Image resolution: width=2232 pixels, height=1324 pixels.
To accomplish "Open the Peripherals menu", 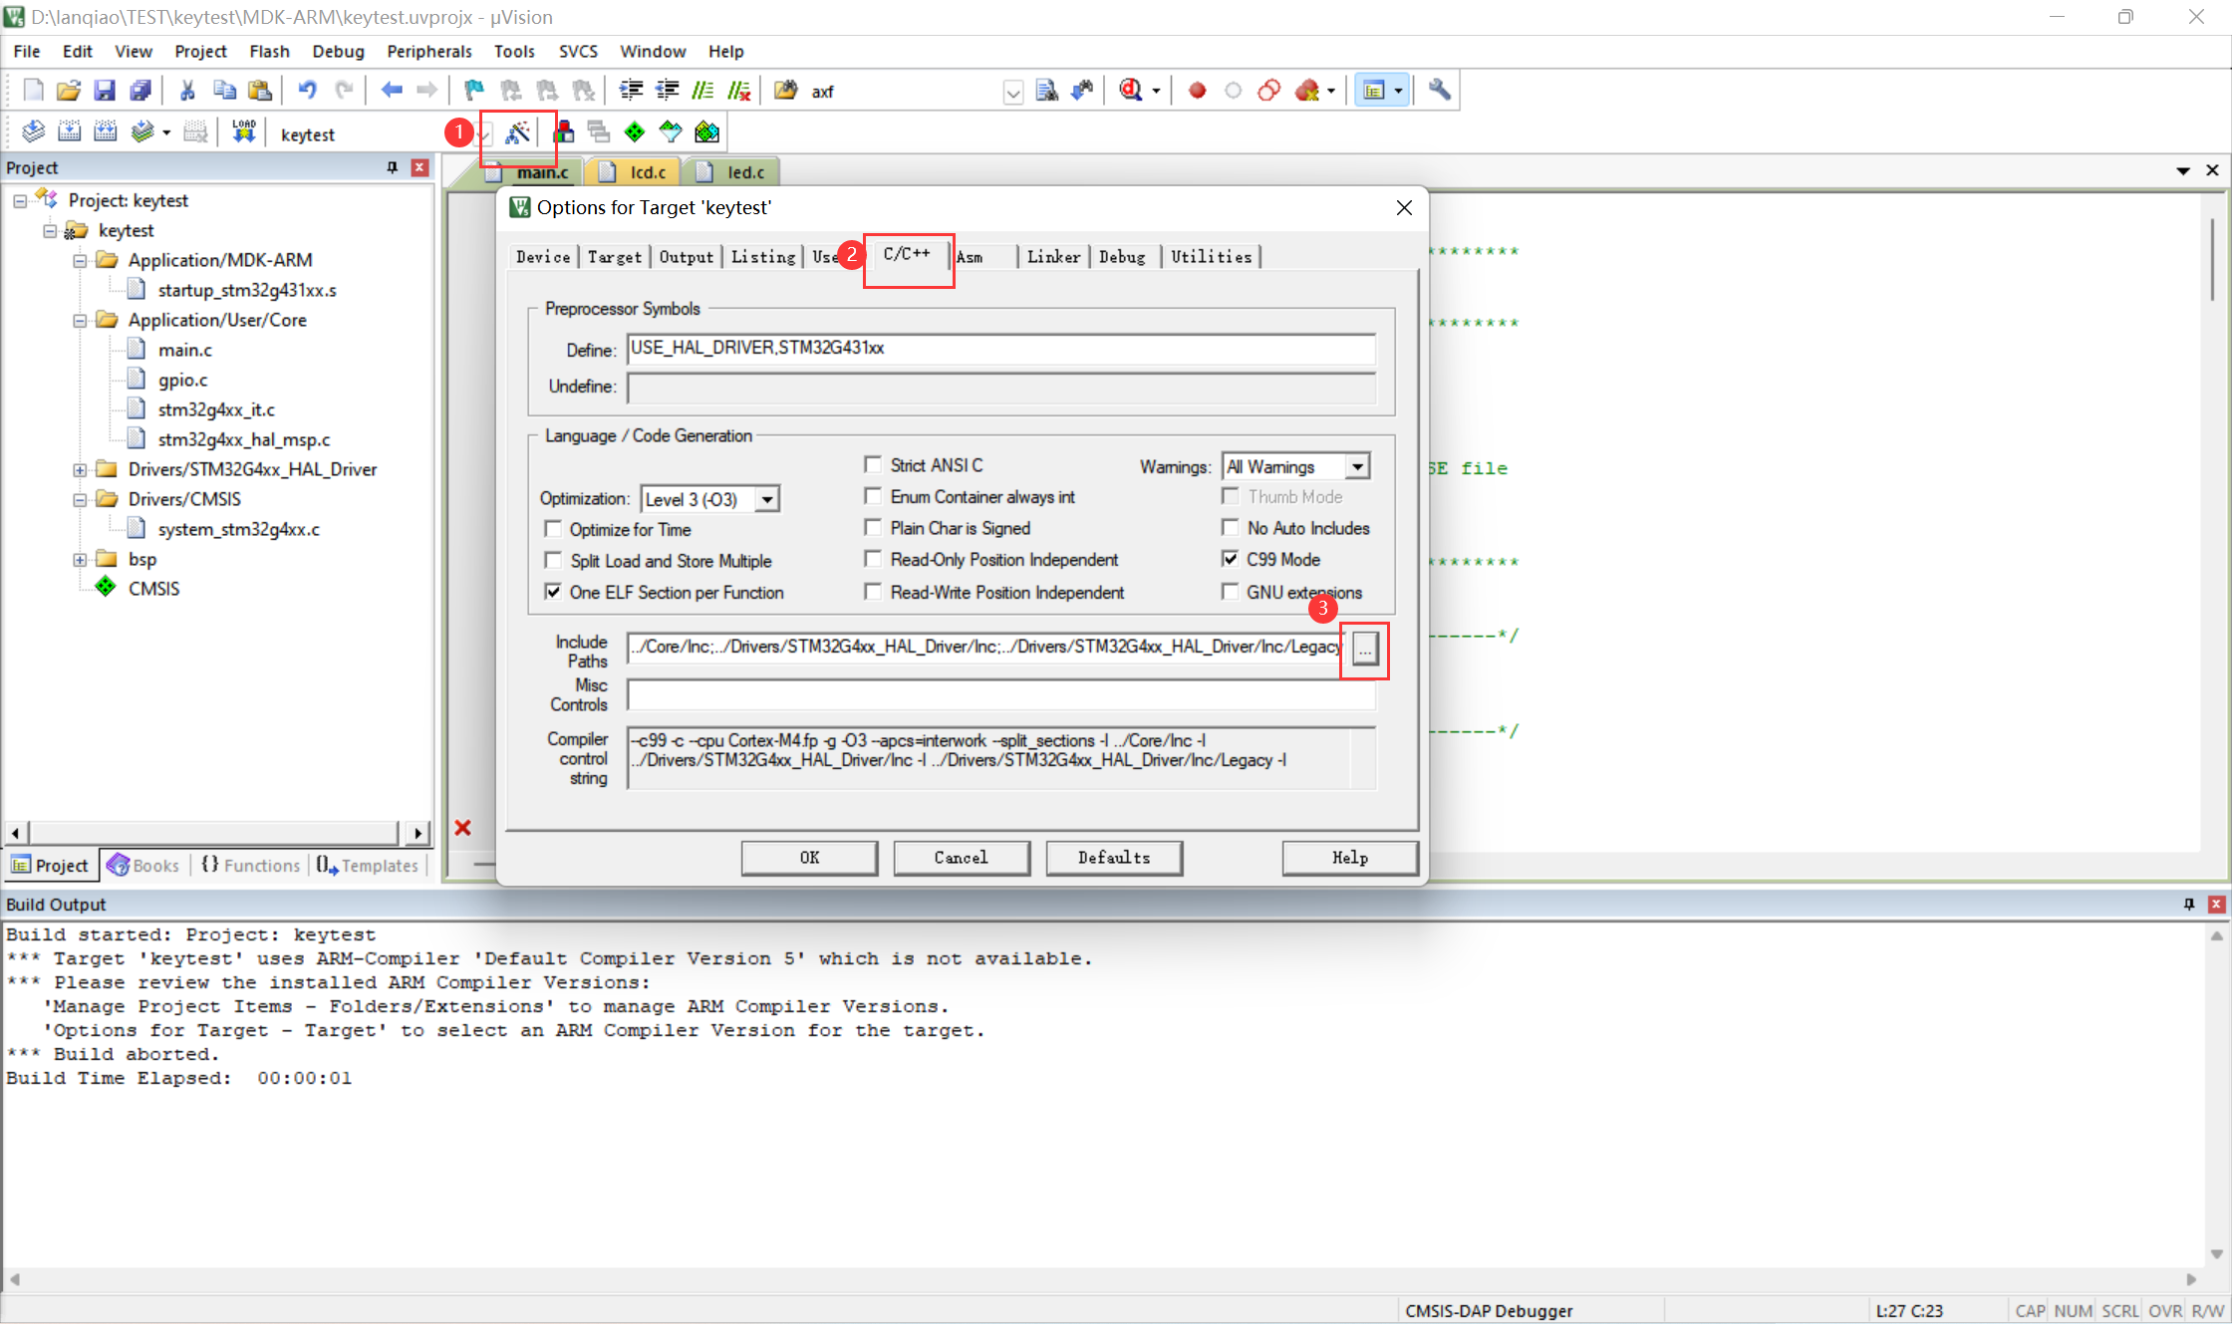I will click(x=429, y=51).
